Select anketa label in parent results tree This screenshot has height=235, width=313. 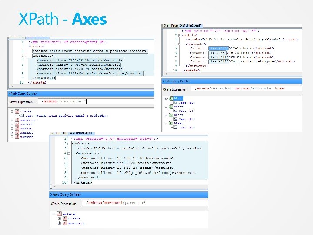click(69, 214)
